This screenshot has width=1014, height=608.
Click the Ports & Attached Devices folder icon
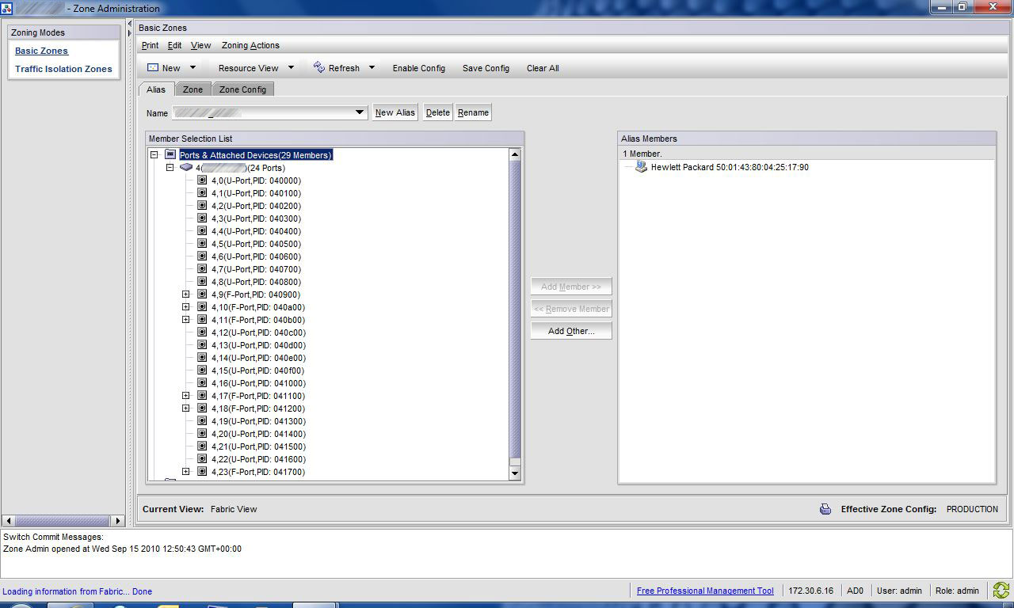click(170, 155)
